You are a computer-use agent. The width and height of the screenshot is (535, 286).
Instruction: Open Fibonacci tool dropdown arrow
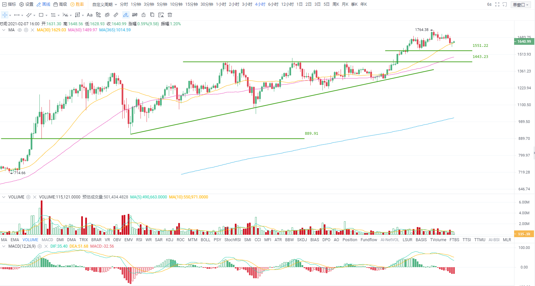tap(59, 15)
